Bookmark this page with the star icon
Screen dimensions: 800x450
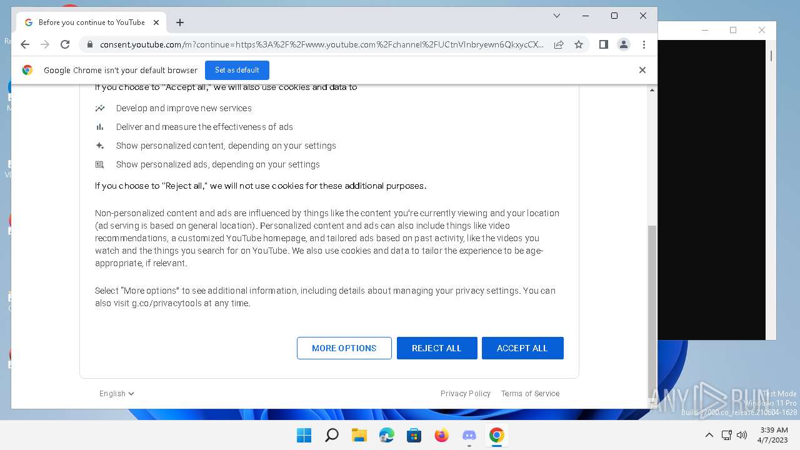[x=579, y=44]
